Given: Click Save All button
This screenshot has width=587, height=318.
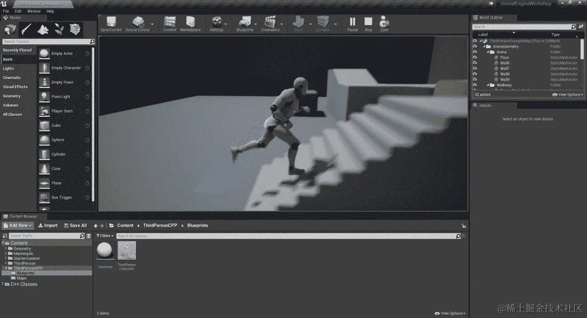Looking at the screenshot, I should pyautogui.click(x=75, y=226).
